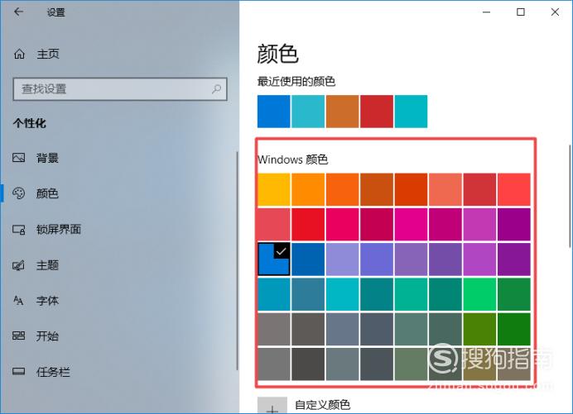
Task: Click the 主题 theme brush icon
Action: [19, 265]
